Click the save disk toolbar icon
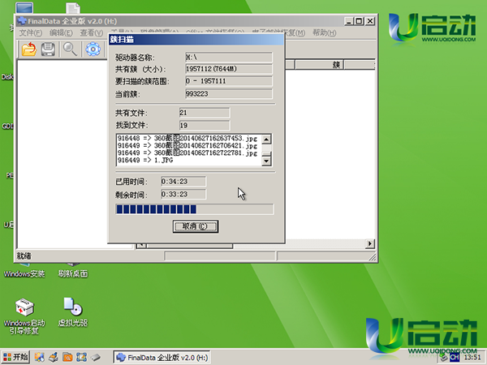Image resolution: width=487 pixels, height=365 pixels. pyautogui.click(x=48, y=49)
